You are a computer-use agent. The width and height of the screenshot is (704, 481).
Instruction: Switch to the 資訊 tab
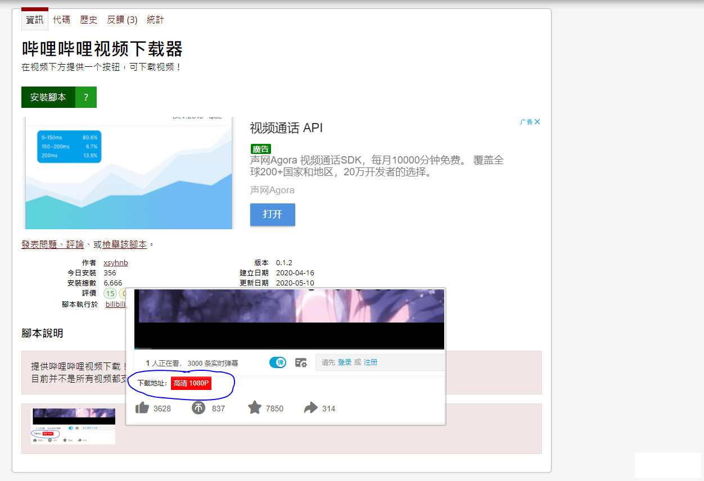(35, 20)
